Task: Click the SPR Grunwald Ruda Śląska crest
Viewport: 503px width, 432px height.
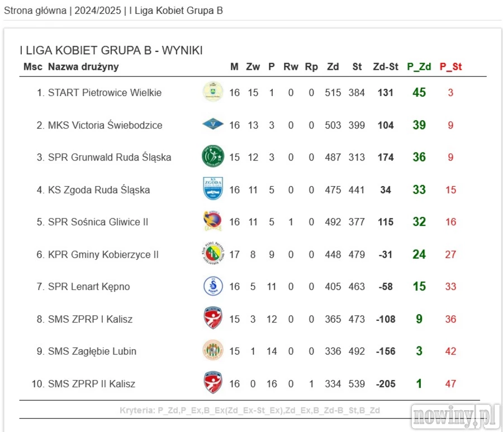Action: click(213, 156)
